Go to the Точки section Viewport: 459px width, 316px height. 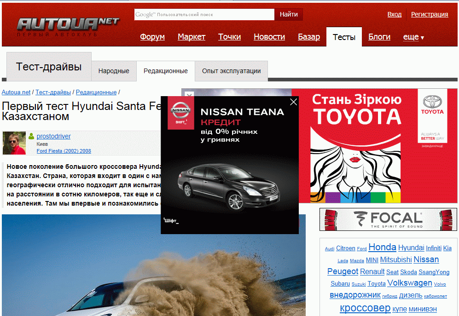click(x=229, y=37)
